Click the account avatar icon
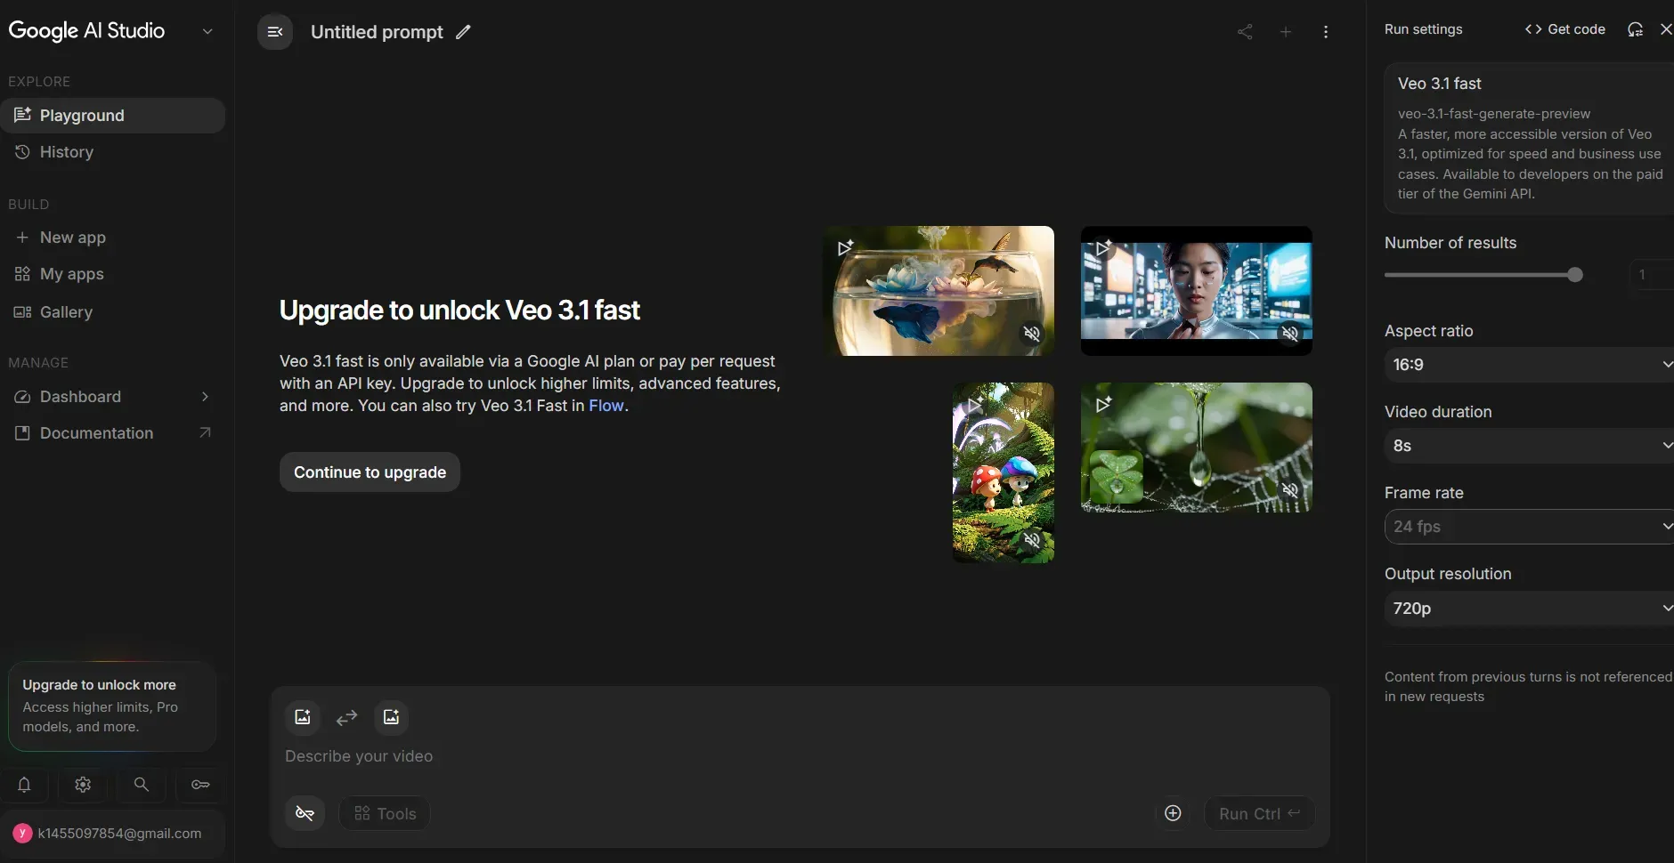 tap(22, 834)
